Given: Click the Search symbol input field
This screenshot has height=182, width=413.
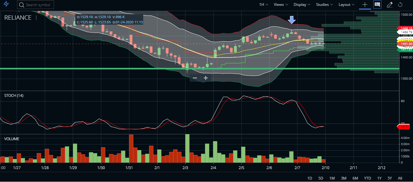Looking at the screenshot, I should pyautogui.click(x=36, y=5).
